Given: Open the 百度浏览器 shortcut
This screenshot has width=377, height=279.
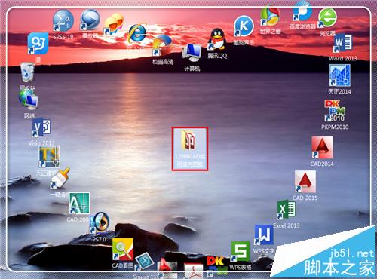Looking at the screenshot, I should [302, 11].
